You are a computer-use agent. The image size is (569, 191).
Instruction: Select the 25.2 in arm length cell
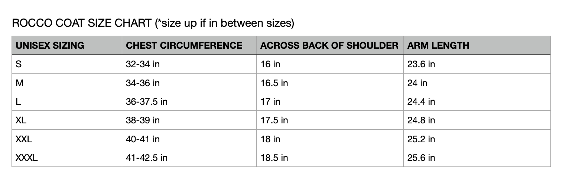pyautogui.click(x=421, y=139)
